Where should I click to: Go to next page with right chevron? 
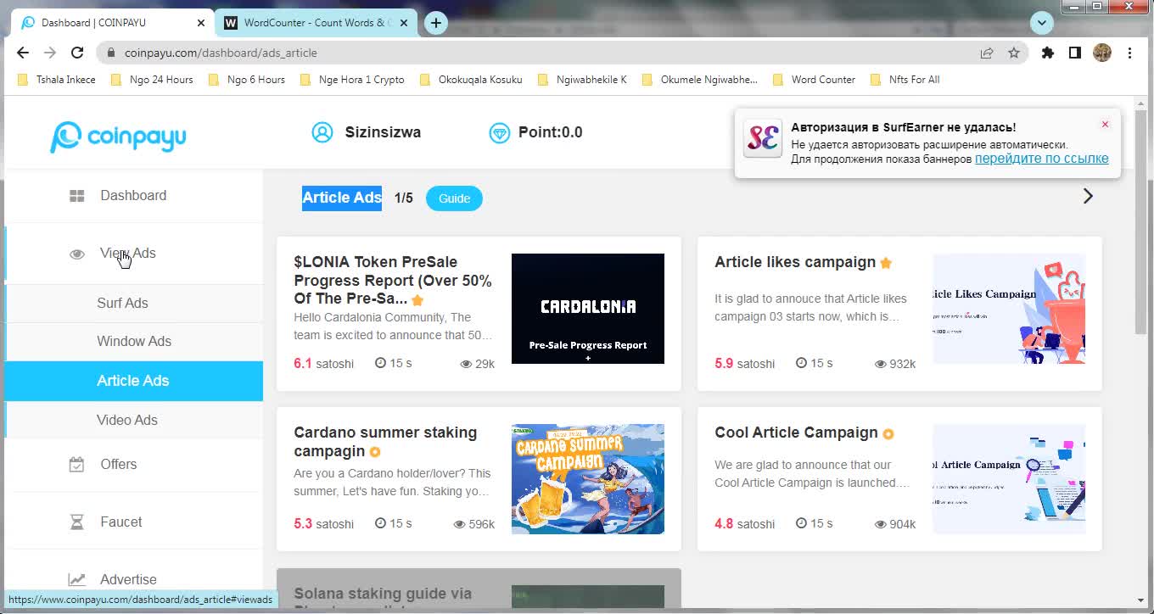point(1088,196)
